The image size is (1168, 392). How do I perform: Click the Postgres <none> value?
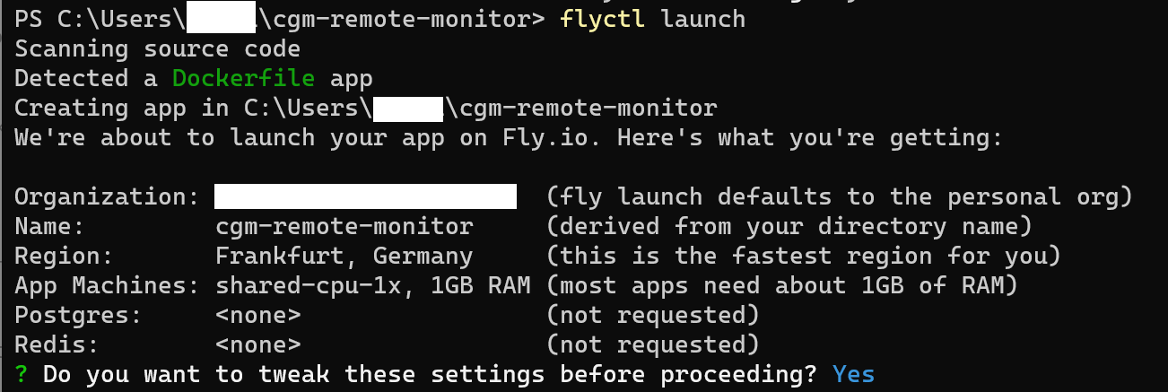tap(258, 315)
